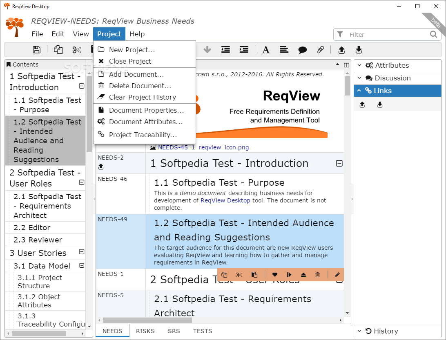The image size is (446, 340).
Task: Collapse '3 User Stories' in Contents tree
Action: tap(82, 251)
